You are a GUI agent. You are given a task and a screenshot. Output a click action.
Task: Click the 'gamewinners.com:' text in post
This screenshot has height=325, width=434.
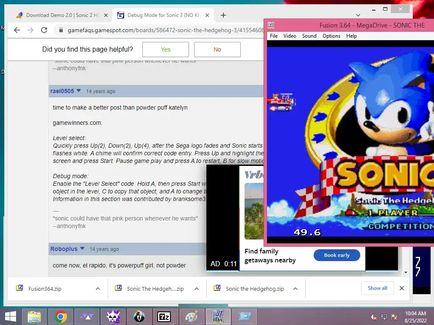click(78, 123)
